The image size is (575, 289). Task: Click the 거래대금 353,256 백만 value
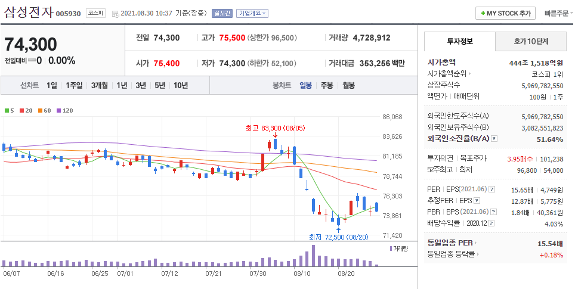point(382,63)
